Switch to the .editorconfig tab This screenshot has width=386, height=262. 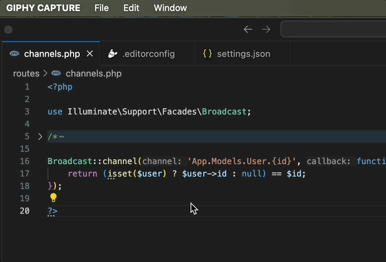click(148, 54)
